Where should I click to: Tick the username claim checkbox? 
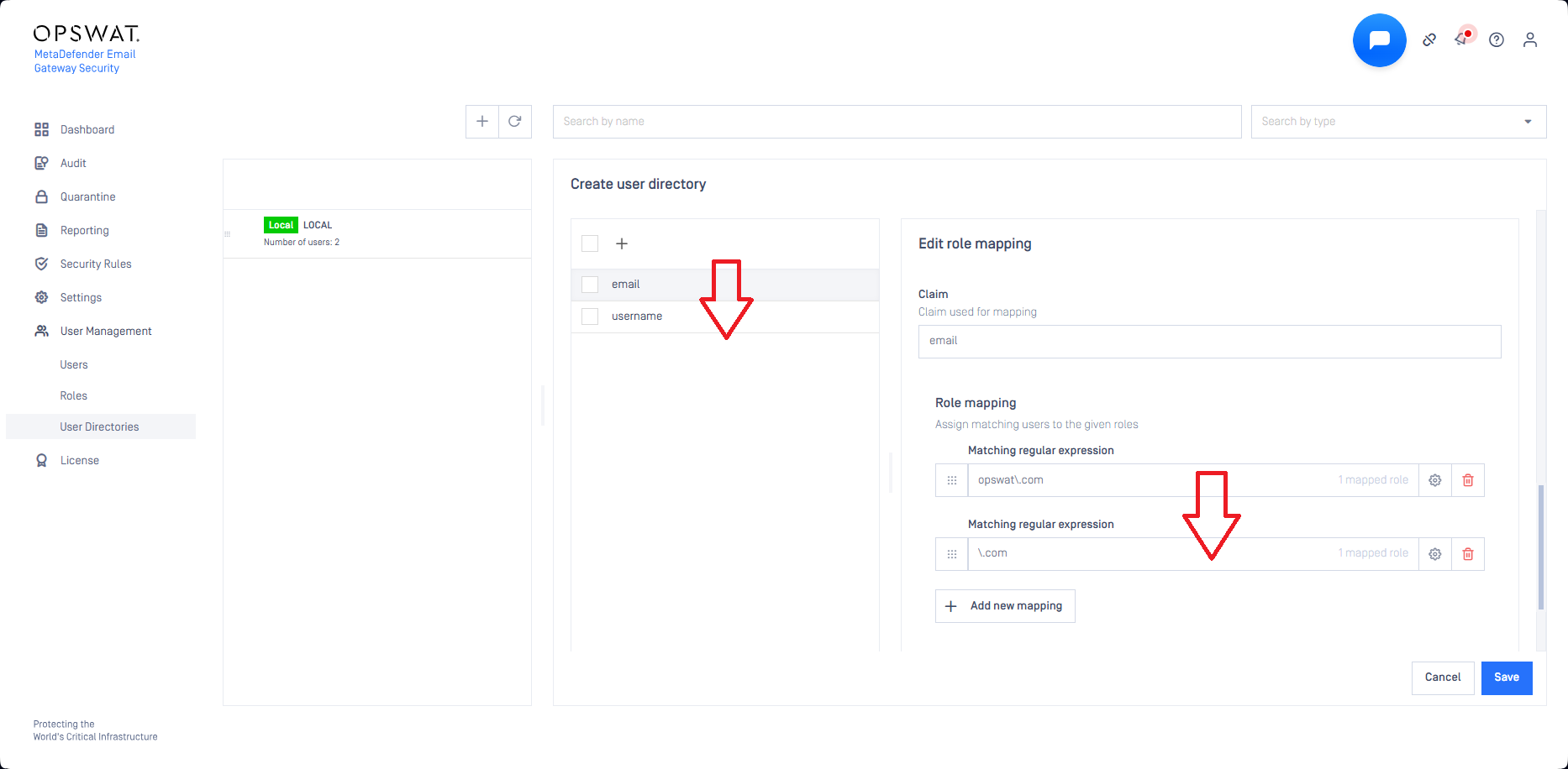[x=590, y=316]
